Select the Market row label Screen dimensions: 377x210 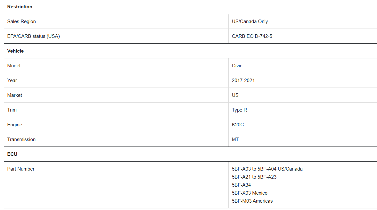pos(14,95)
